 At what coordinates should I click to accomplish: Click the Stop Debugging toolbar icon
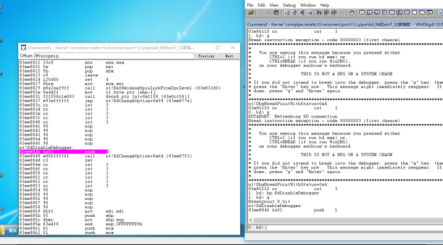[x=302, y=12]
